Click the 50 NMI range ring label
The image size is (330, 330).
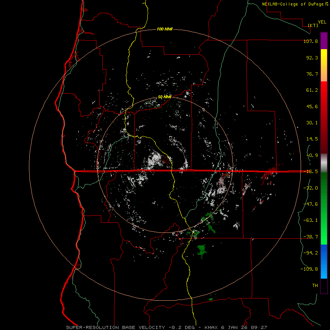(x=165, y=97)
